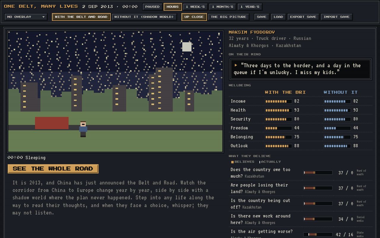Click the 'Almaty & Khorgos · Kazakhstan' location line
This screenshot has width=380, height=238.
[x=265, y=46]
